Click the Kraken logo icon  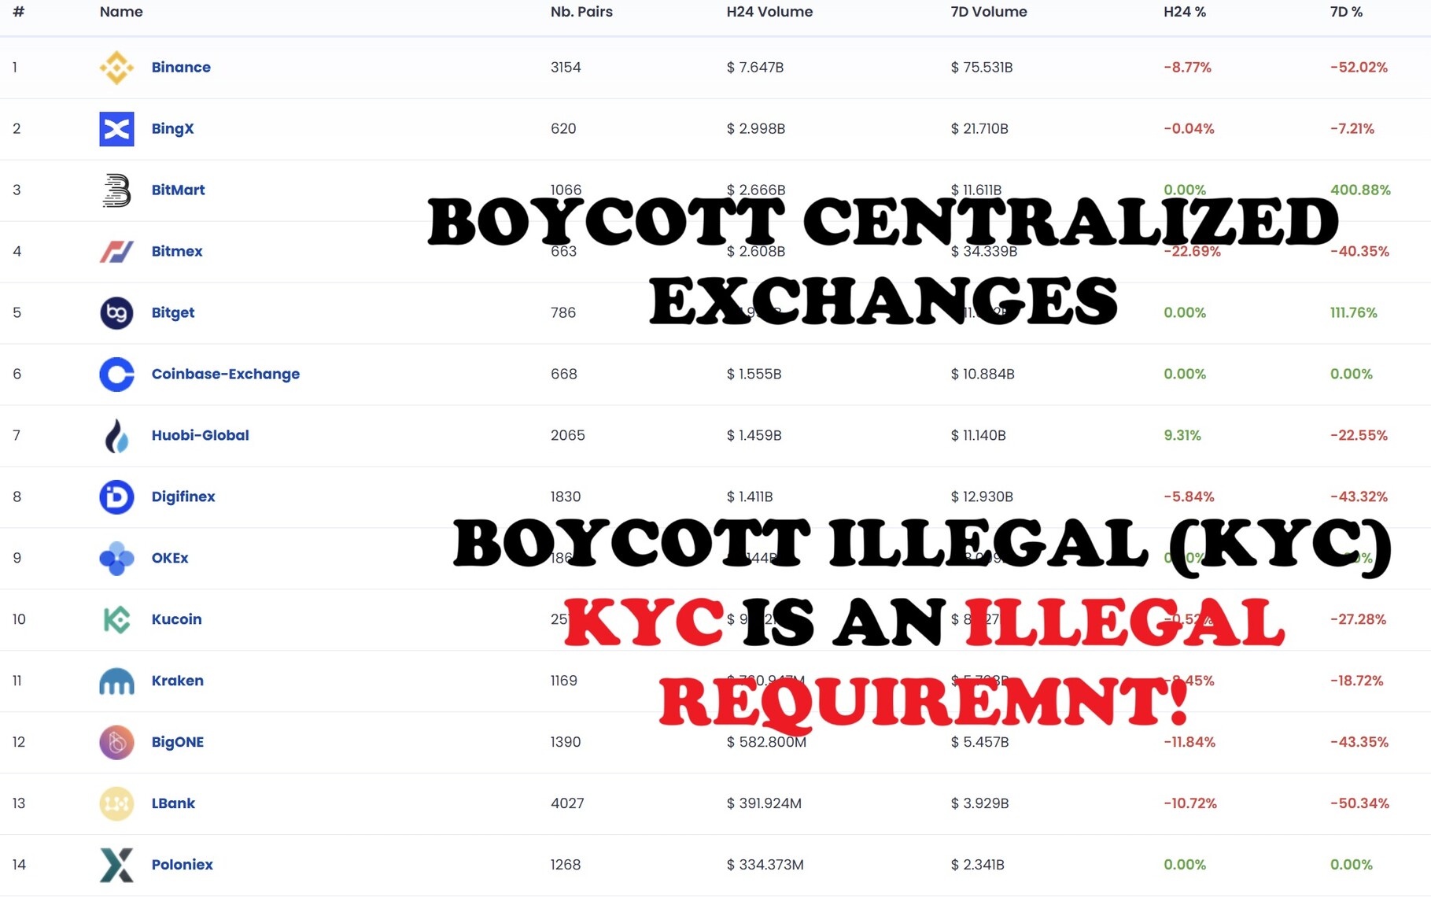(x=116, y=681)
